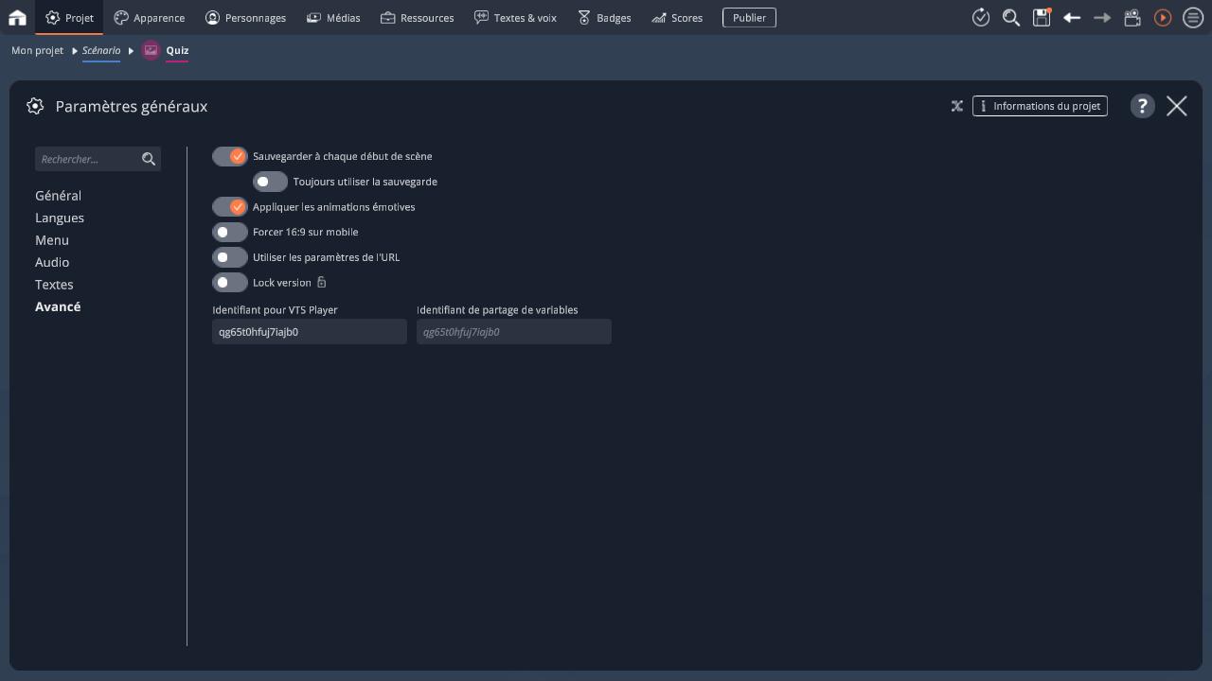Play the project with orange play icon
Viewport: 1212px width, 681px height.
click(x=1163, y=17)
